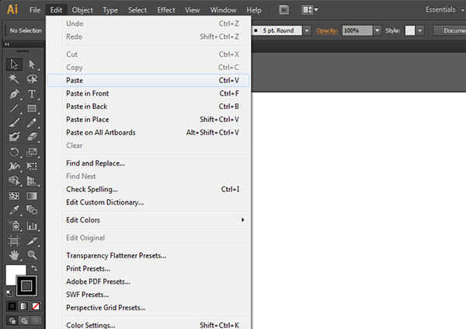Set paint to None (red slash)
The image size is (466, 329).
tap(36, 306)
